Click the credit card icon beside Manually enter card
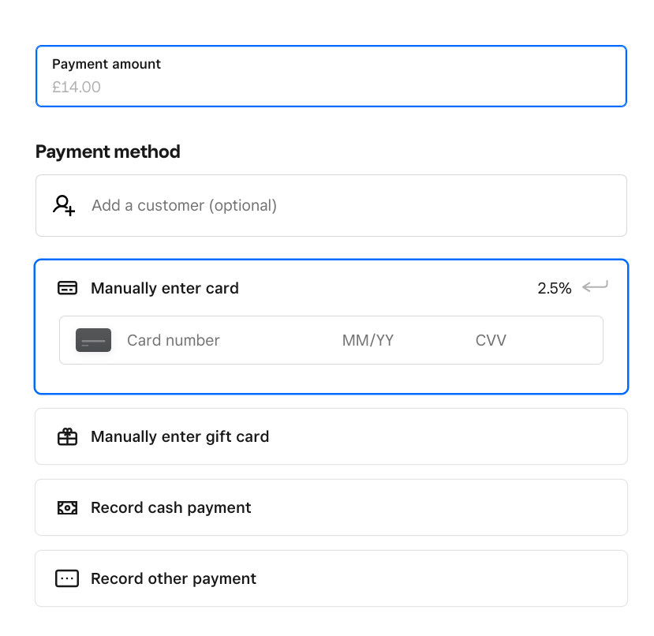 tap(68, 288)
